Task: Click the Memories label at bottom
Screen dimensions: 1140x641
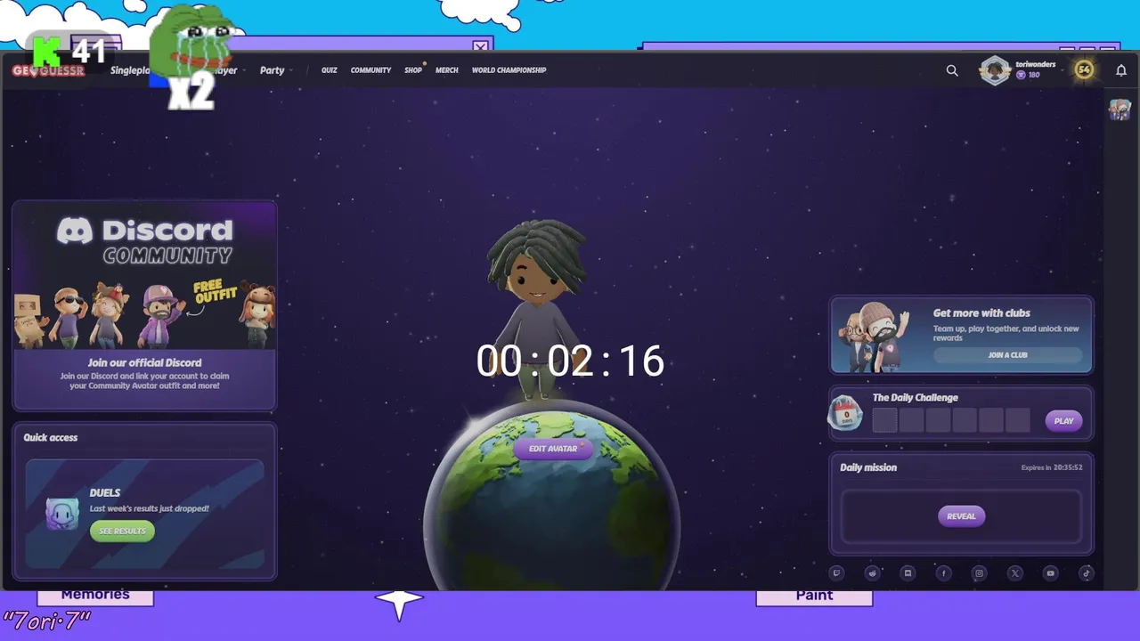Action: [x=95, y=596]
